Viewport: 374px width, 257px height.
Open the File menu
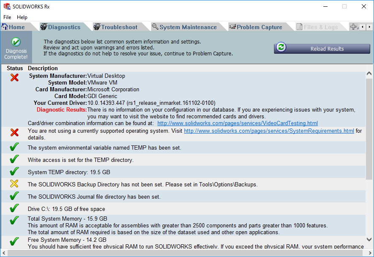point(7,17)
